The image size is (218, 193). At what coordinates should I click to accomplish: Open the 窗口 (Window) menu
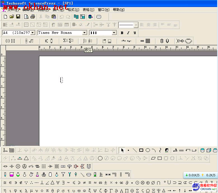104,9
